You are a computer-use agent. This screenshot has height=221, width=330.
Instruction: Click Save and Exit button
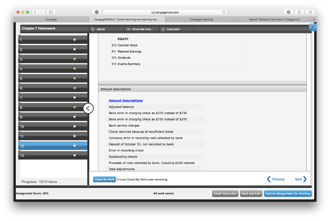coord(251,193)
